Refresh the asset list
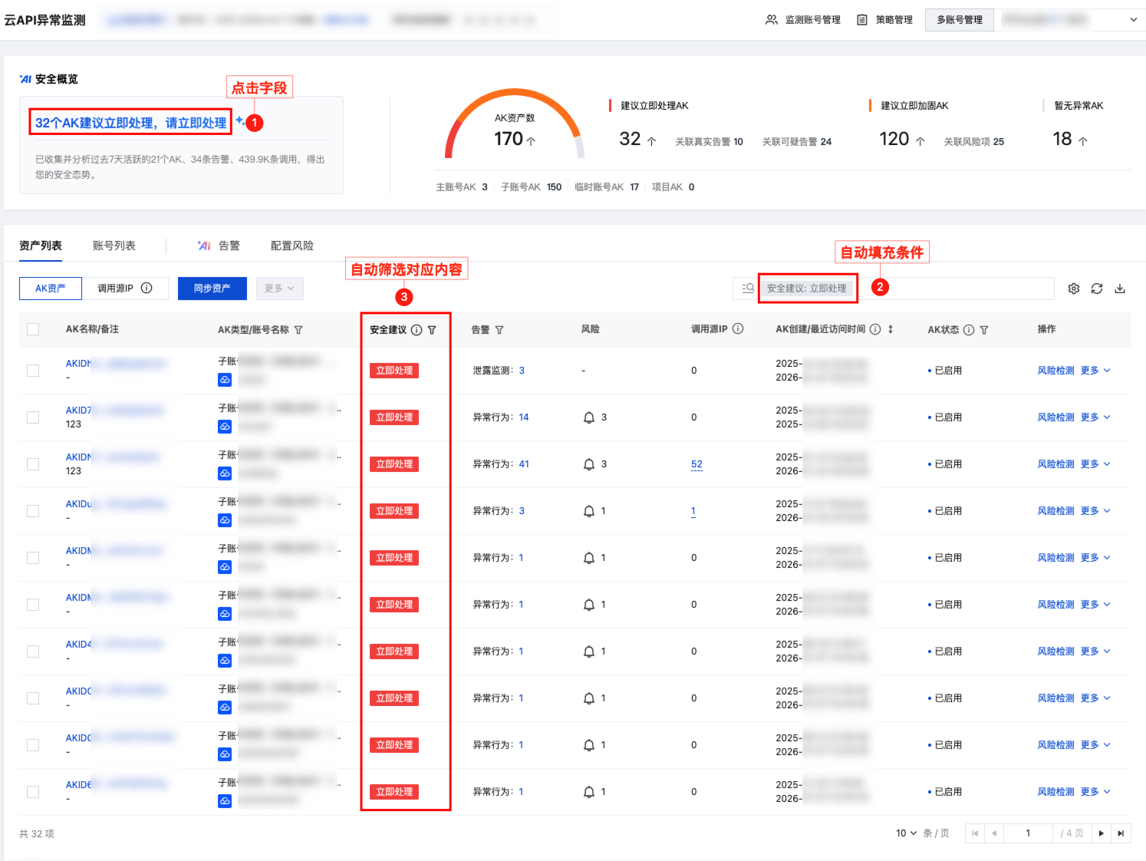The width and height of the screenshot is (1146, 861). point(1096,289)
